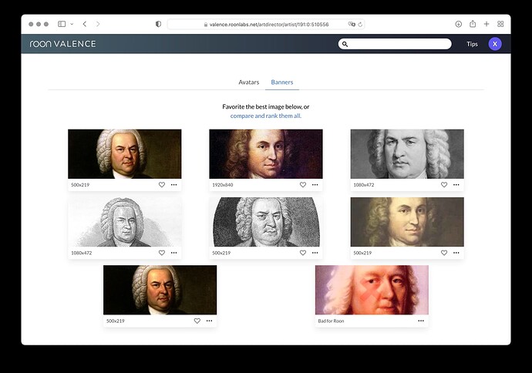Reload the page with the refresh icon

[360, 25]
